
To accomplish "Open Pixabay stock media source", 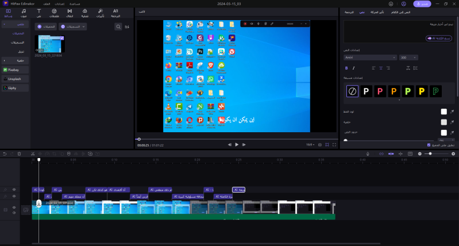I will pos(15,69).
